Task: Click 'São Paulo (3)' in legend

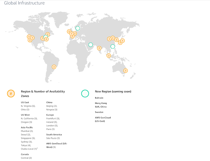Action: 53,138
